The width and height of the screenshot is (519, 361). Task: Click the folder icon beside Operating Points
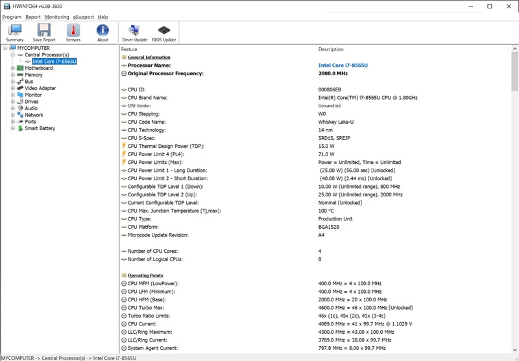124,275
